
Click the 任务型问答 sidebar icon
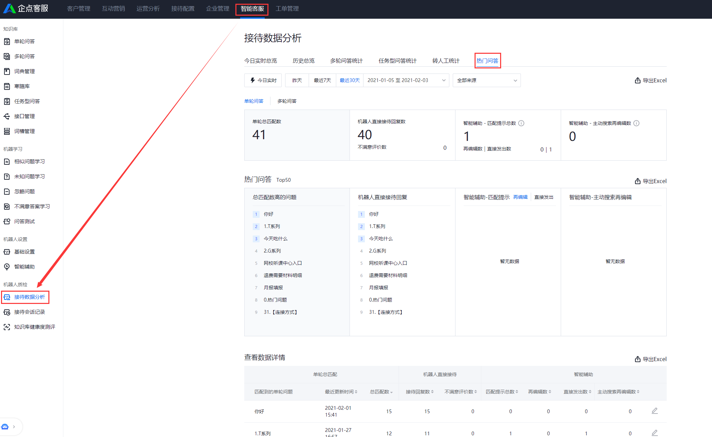[x=7, y=101]
